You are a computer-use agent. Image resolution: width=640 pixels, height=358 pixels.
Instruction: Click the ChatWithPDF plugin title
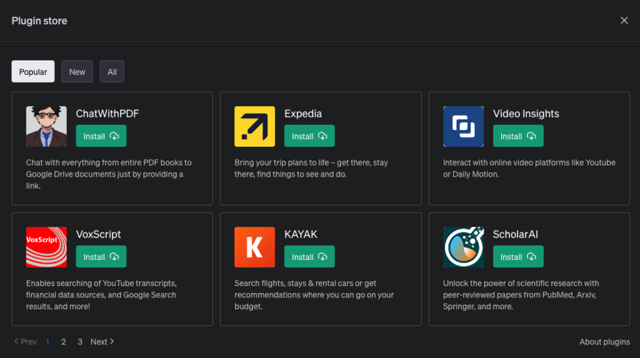click(x=107, y=114)
